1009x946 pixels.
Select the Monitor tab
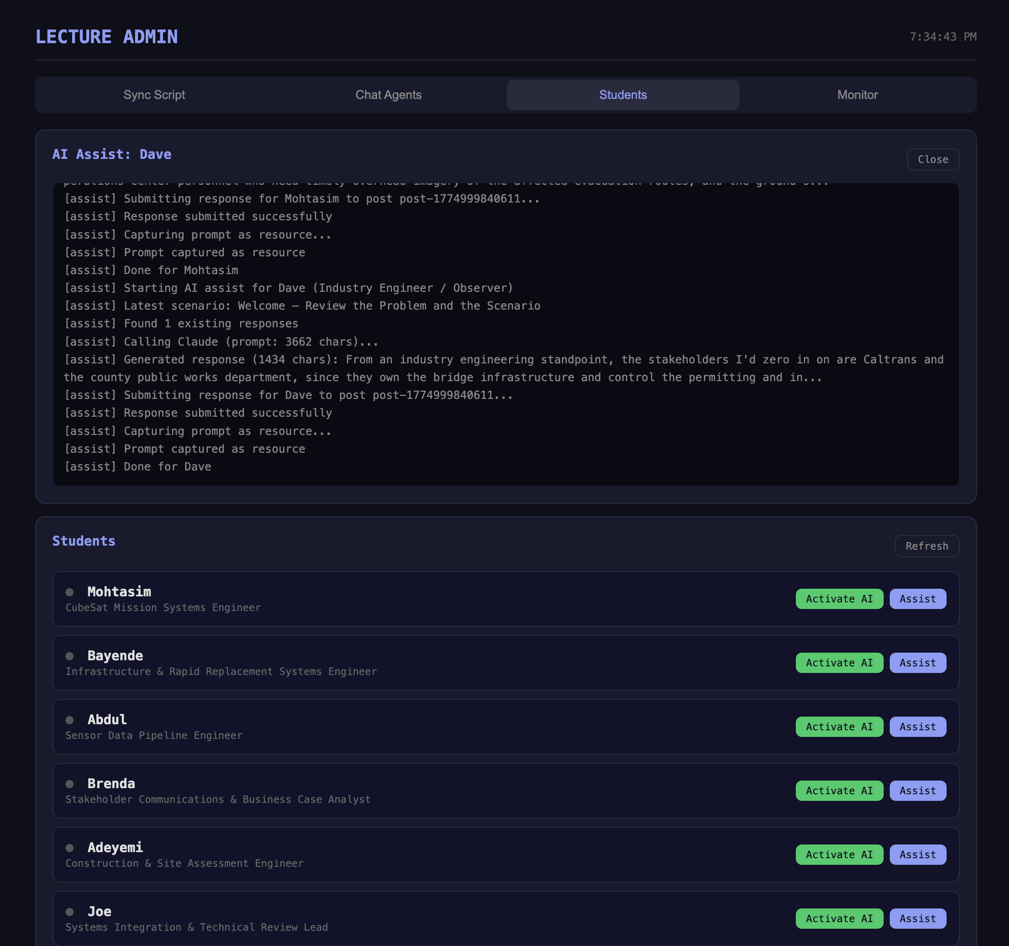857,94
